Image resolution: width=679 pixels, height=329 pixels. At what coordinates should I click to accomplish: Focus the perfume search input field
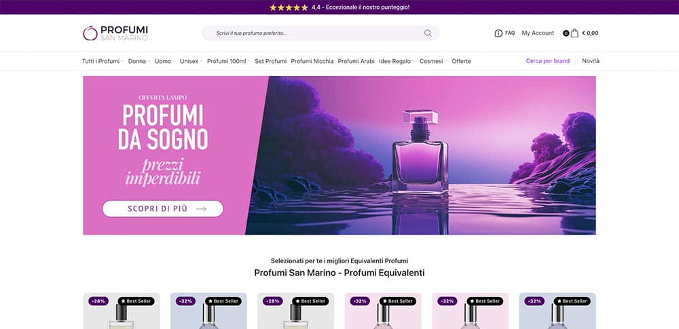pyautogui.click(x=320, y=33)
